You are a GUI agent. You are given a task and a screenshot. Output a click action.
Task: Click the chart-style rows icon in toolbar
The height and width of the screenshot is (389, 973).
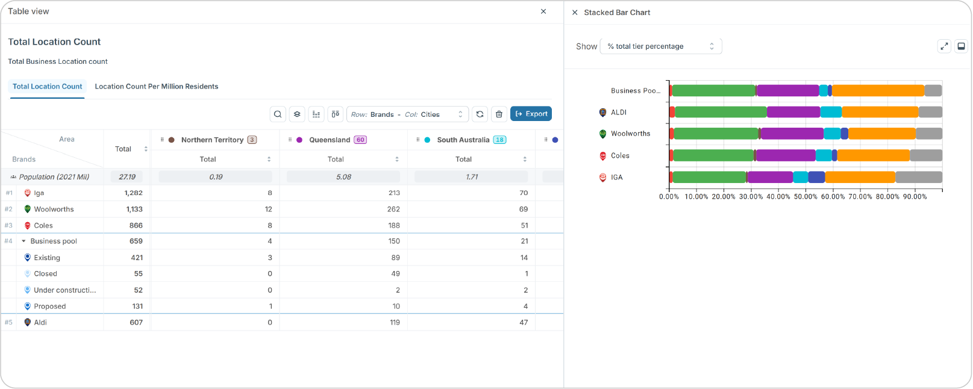316,114
